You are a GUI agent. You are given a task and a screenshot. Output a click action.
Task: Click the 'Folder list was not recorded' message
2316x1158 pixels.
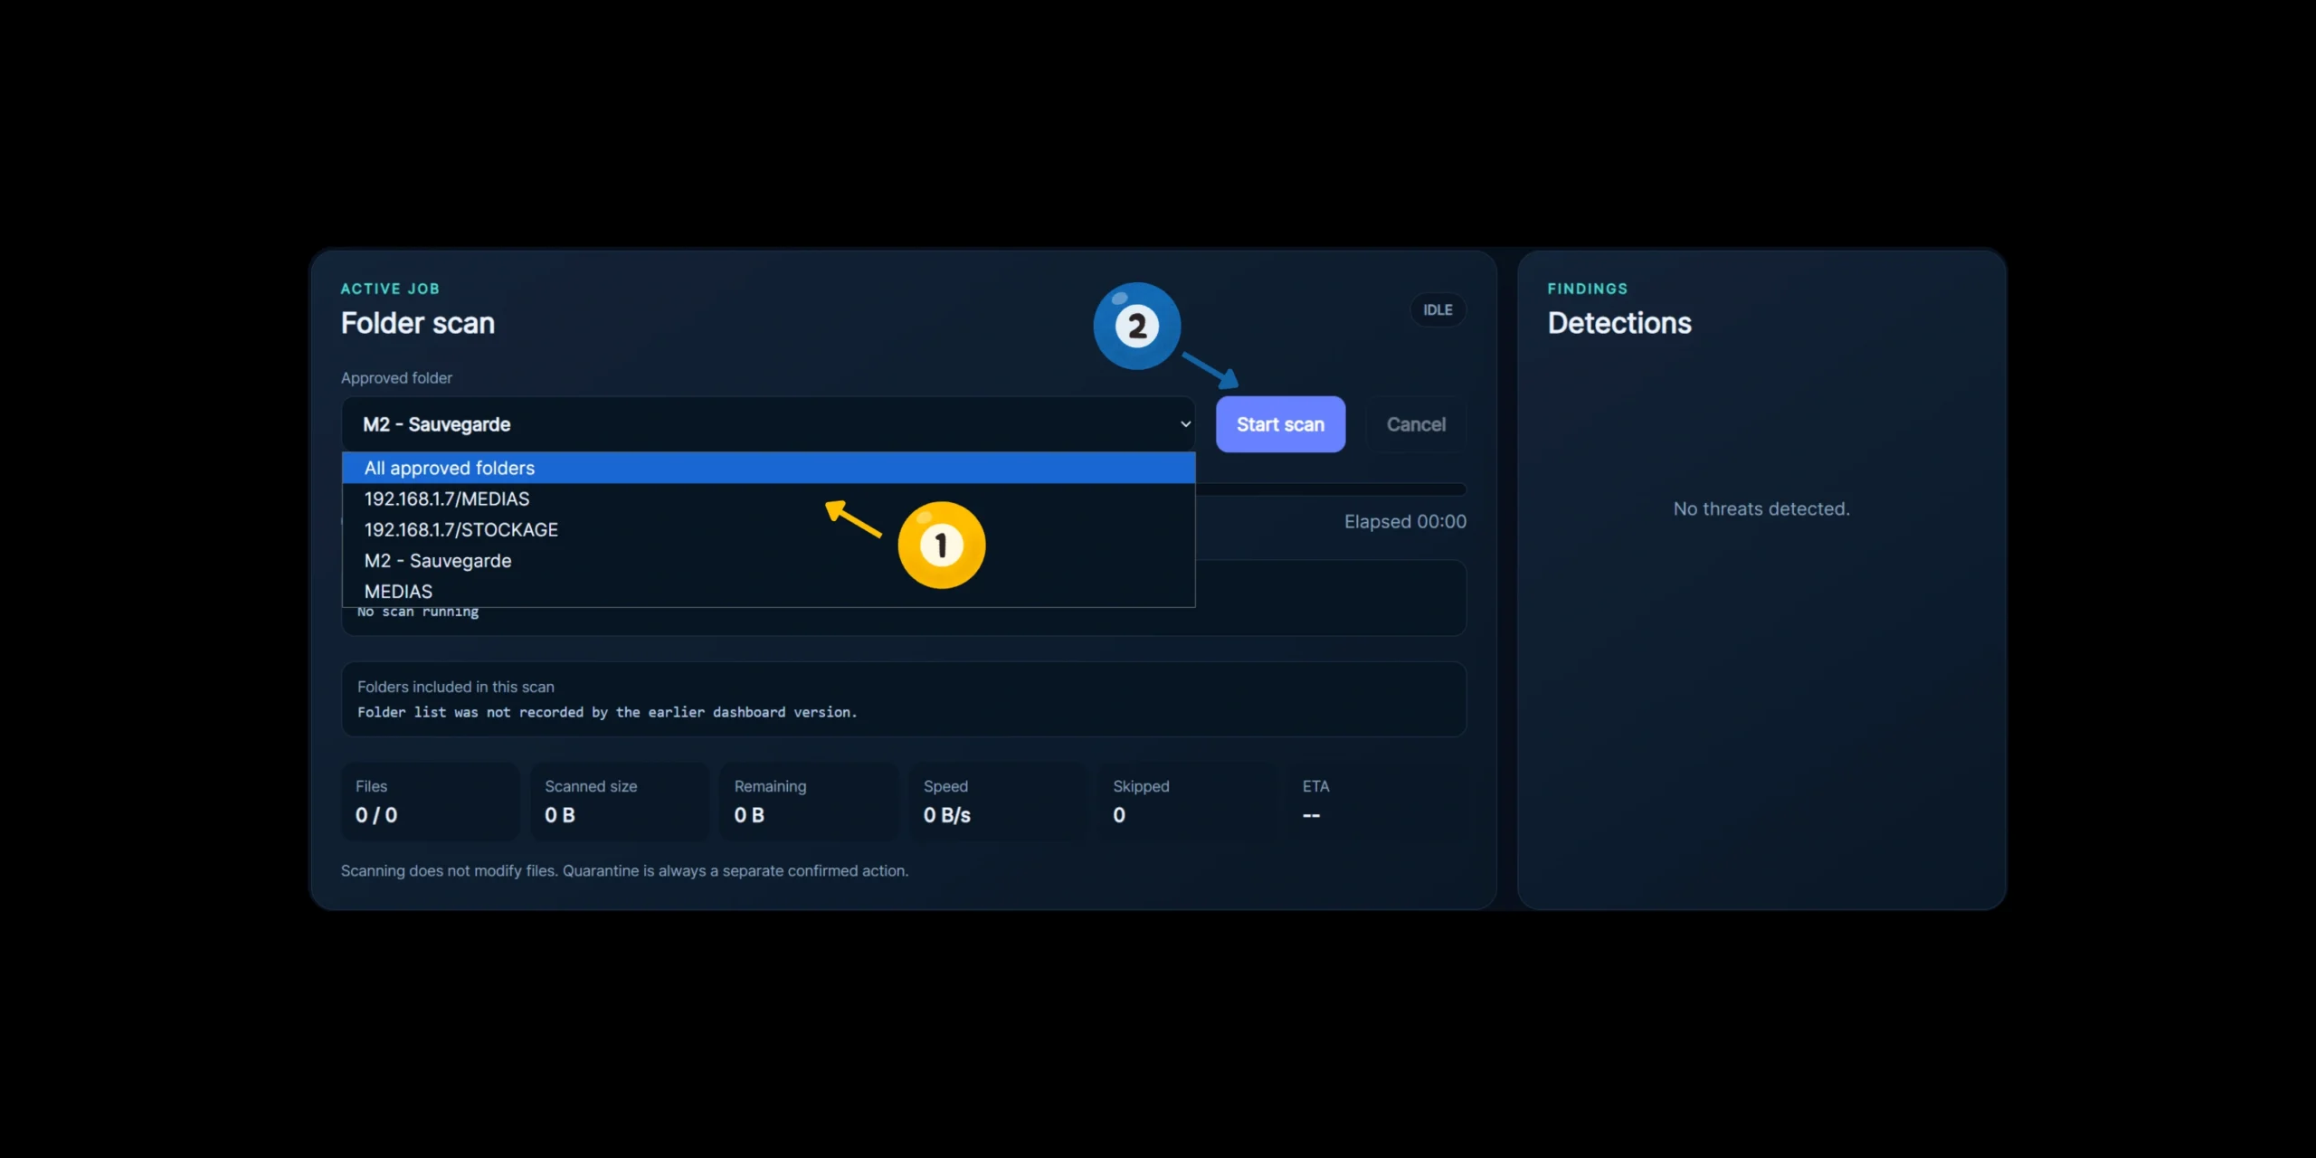tap(607, 712)
